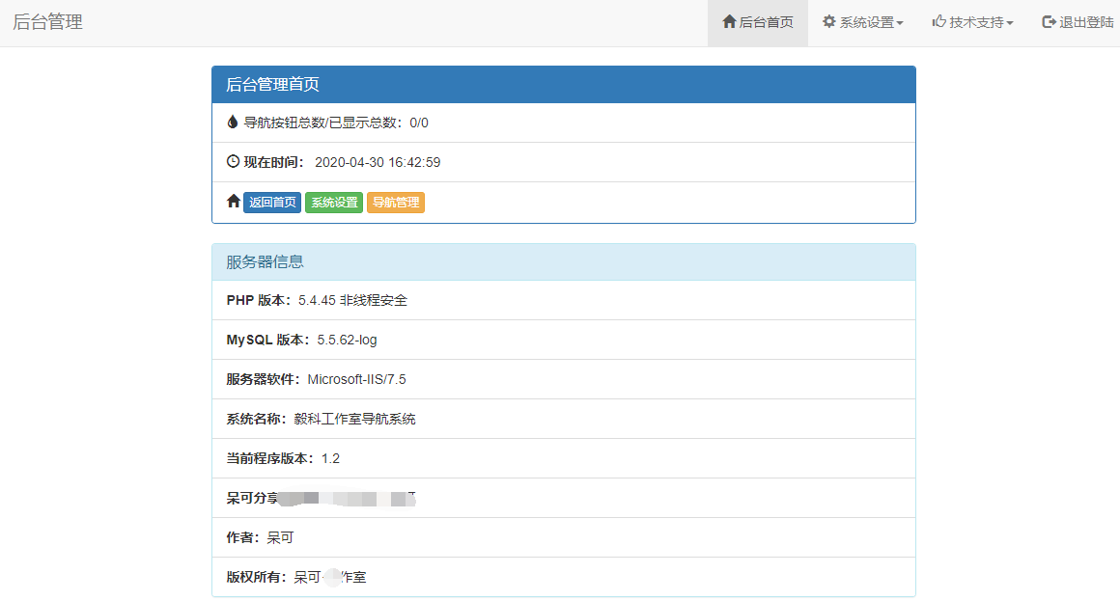Click the logout arrow icon beside 退出登陆
Screen dimensions: 1120x601
[1049, 22]
